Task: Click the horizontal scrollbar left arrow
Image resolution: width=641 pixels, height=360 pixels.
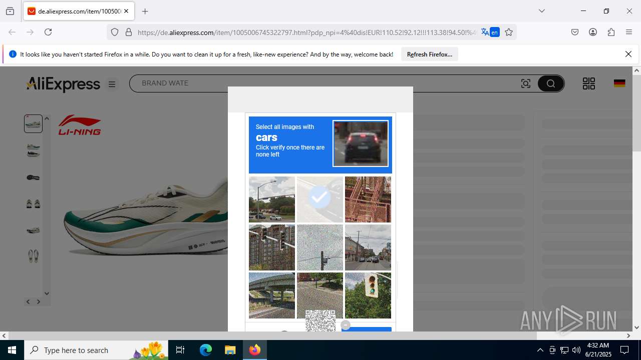Action: tap(4, 335)
